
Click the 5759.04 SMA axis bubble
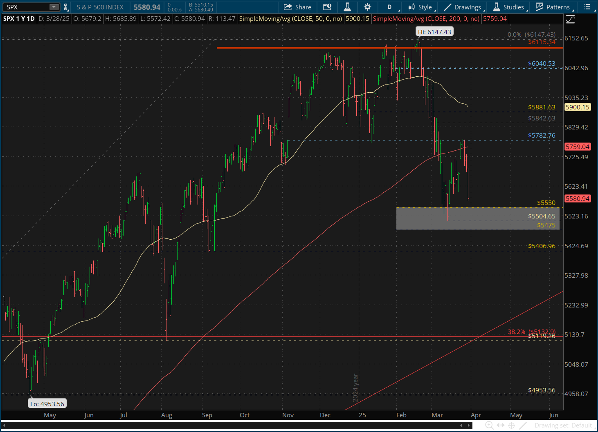point(578,147)
